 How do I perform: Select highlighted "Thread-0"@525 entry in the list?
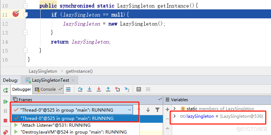[75, 118]
